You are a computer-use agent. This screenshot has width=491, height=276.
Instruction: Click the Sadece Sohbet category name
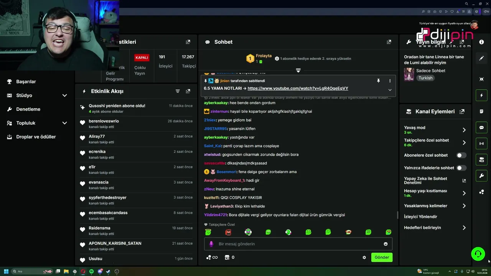click(x=431, y=71)
